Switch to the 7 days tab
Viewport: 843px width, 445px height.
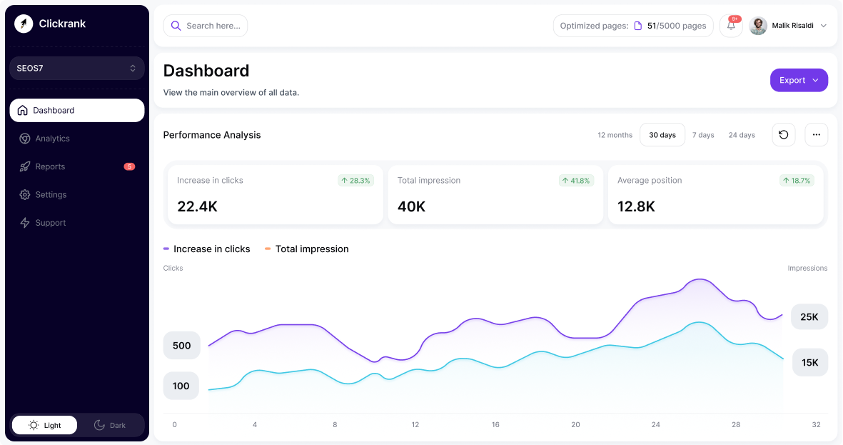coord(702,135)
